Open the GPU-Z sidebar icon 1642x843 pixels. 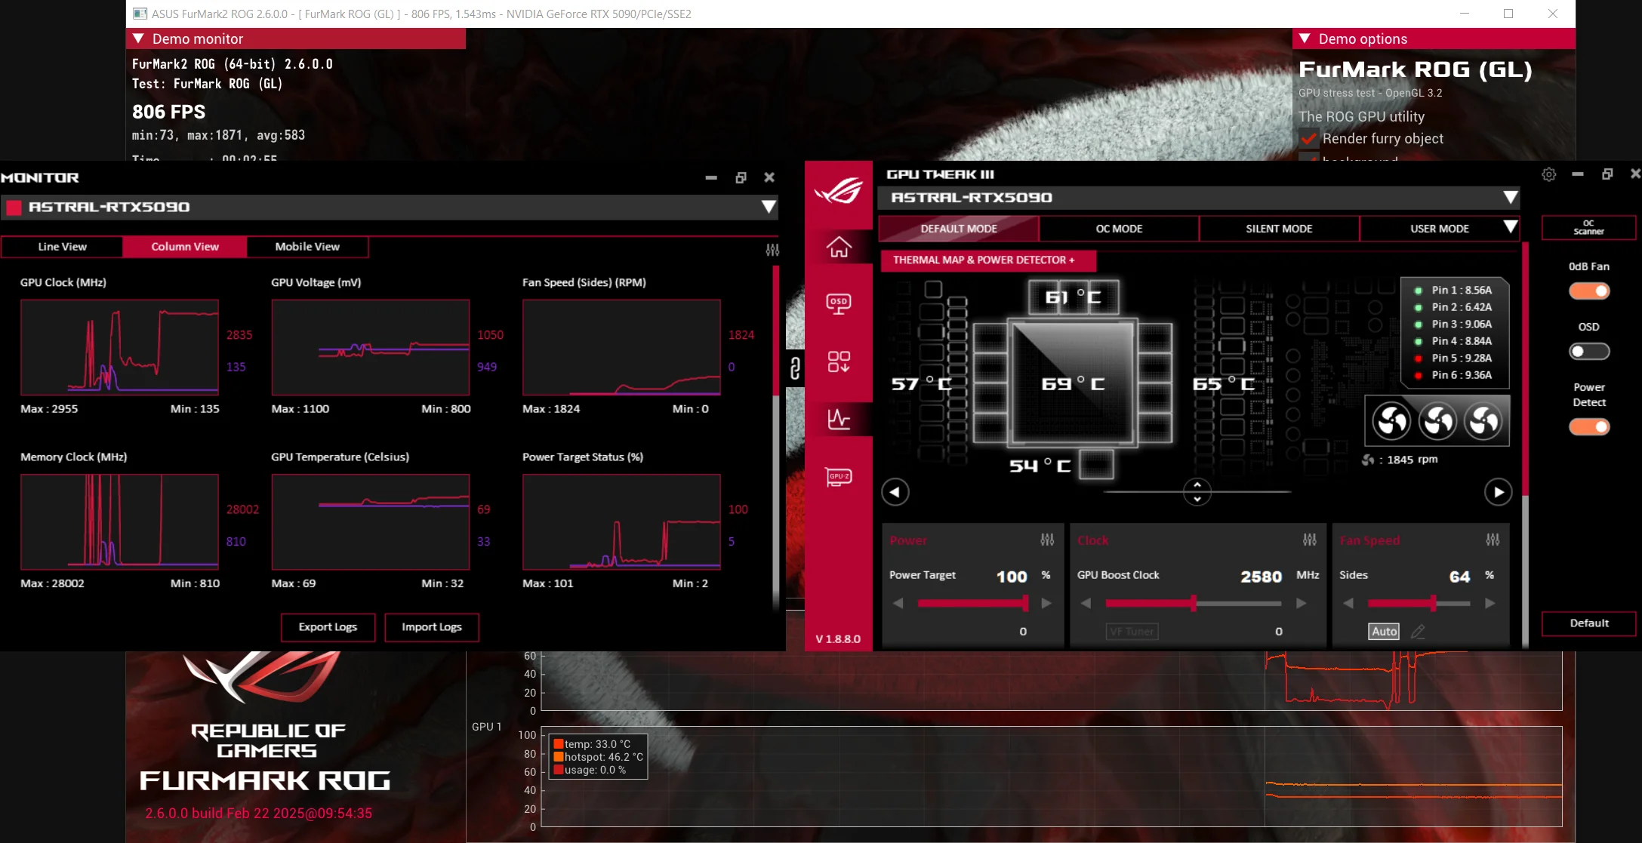point(839,477)
